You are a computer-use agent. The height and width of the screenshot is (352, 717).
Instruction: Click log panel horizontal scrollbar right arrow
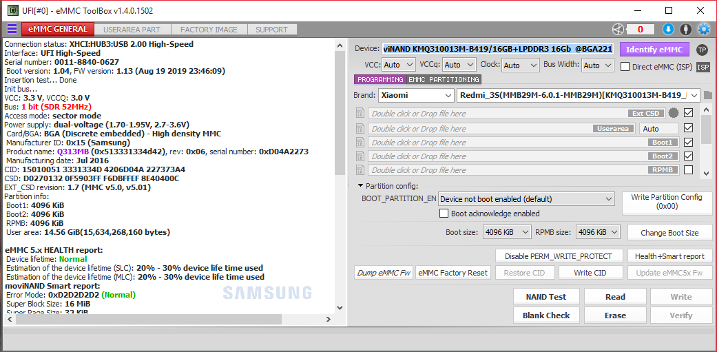coord(329,320)
